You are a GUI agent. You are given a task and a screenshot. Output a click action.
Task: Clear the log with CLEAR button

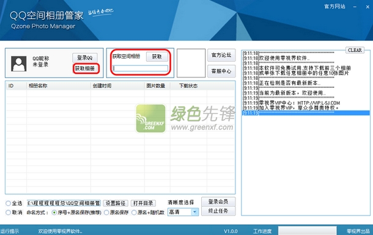pyautogui.click(x=355, y=50)
